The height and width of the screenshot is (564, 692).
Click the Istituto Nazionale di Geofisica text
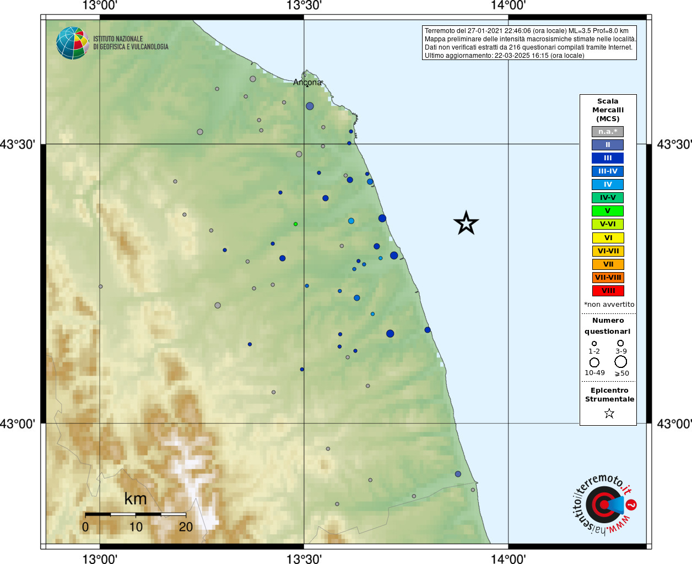tap(131, 43)
